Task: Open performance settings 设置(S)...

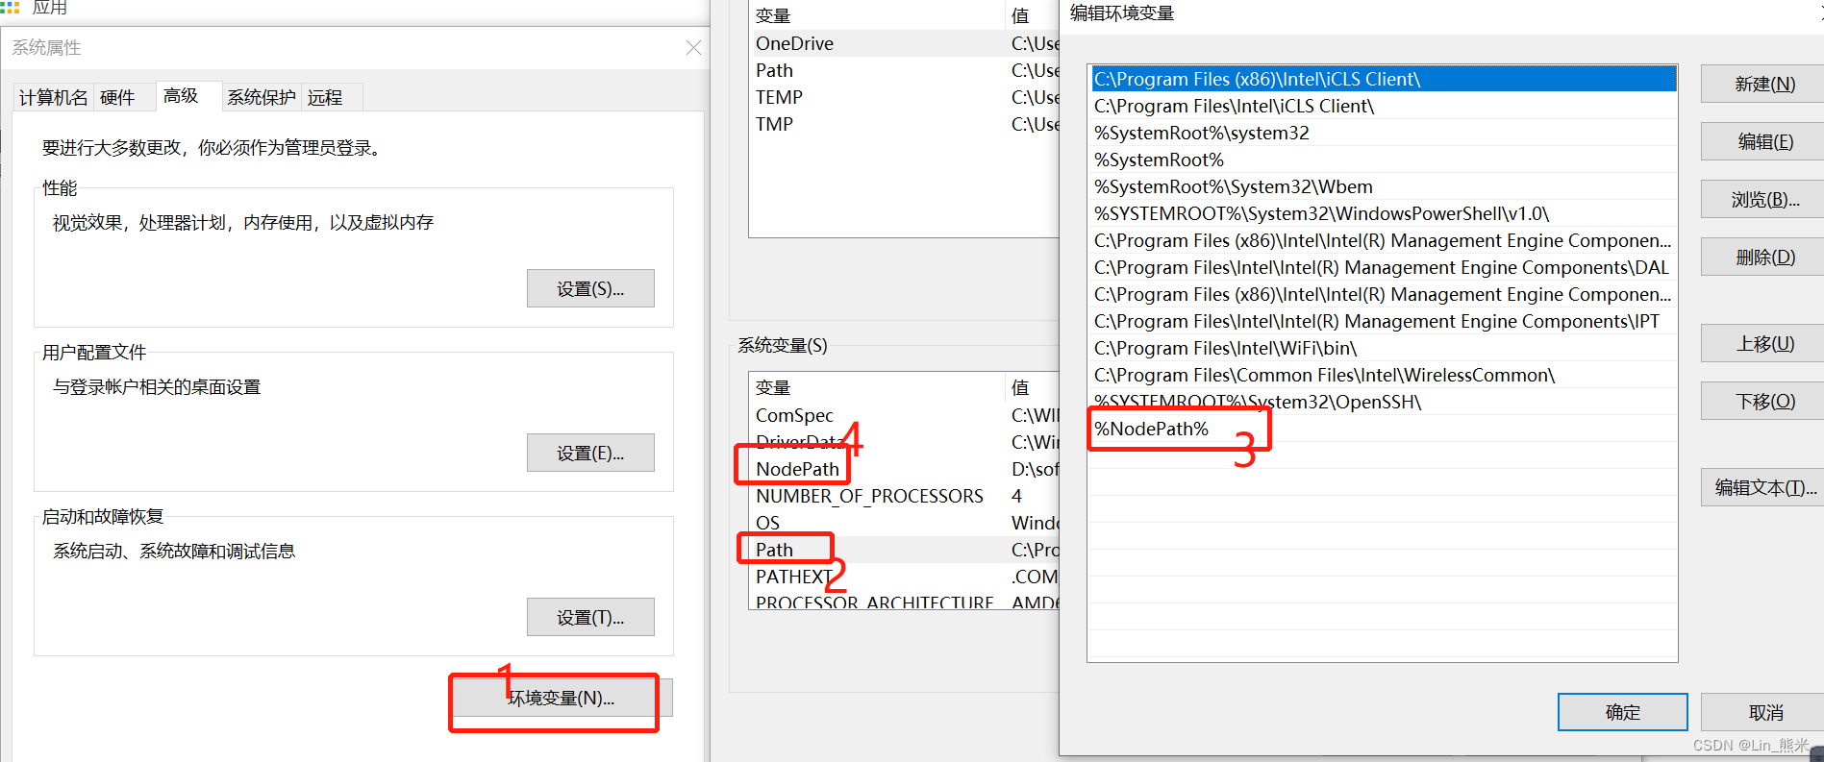Action: point(590,288)
